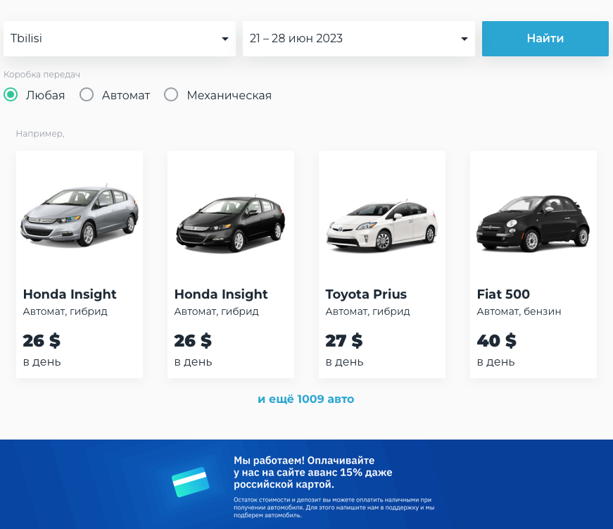Open the 21 – 28 июн 2023 date dropdown
Image resolution: width=613 pixels, height=529 pixels.
[x=358, y=39]
